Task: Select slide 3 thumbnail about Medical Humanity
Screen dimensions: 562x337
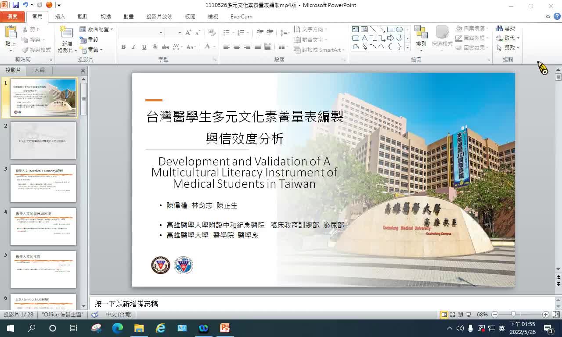Action: [x=43, y=183]
